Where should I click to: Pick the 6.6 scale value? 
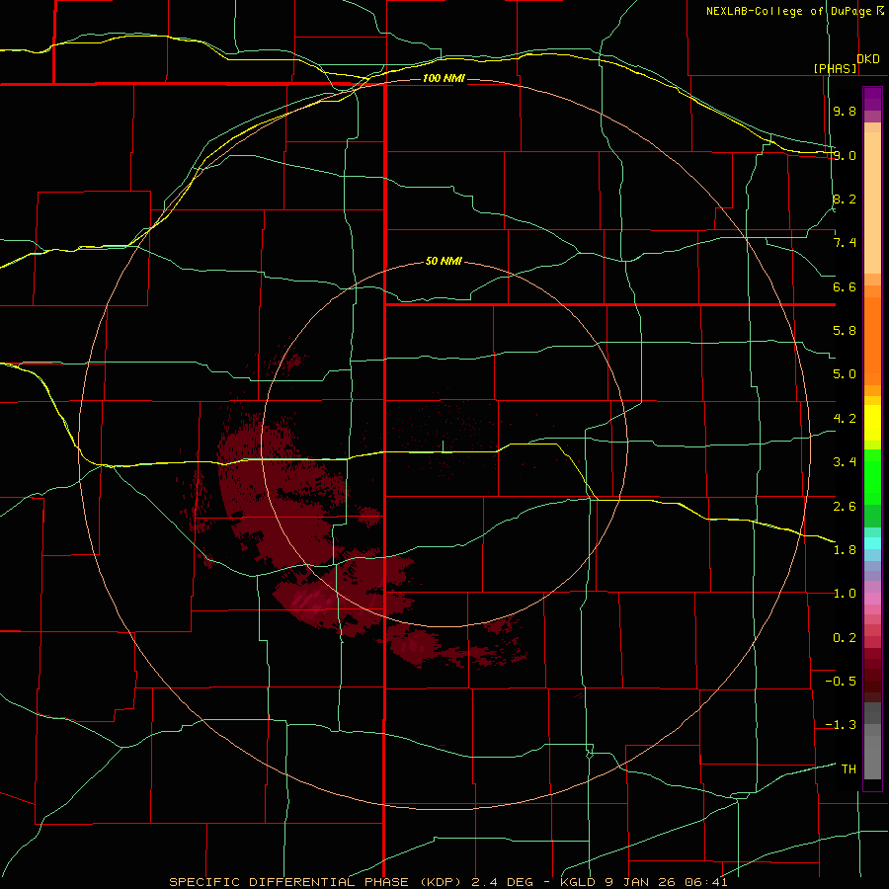845,286
